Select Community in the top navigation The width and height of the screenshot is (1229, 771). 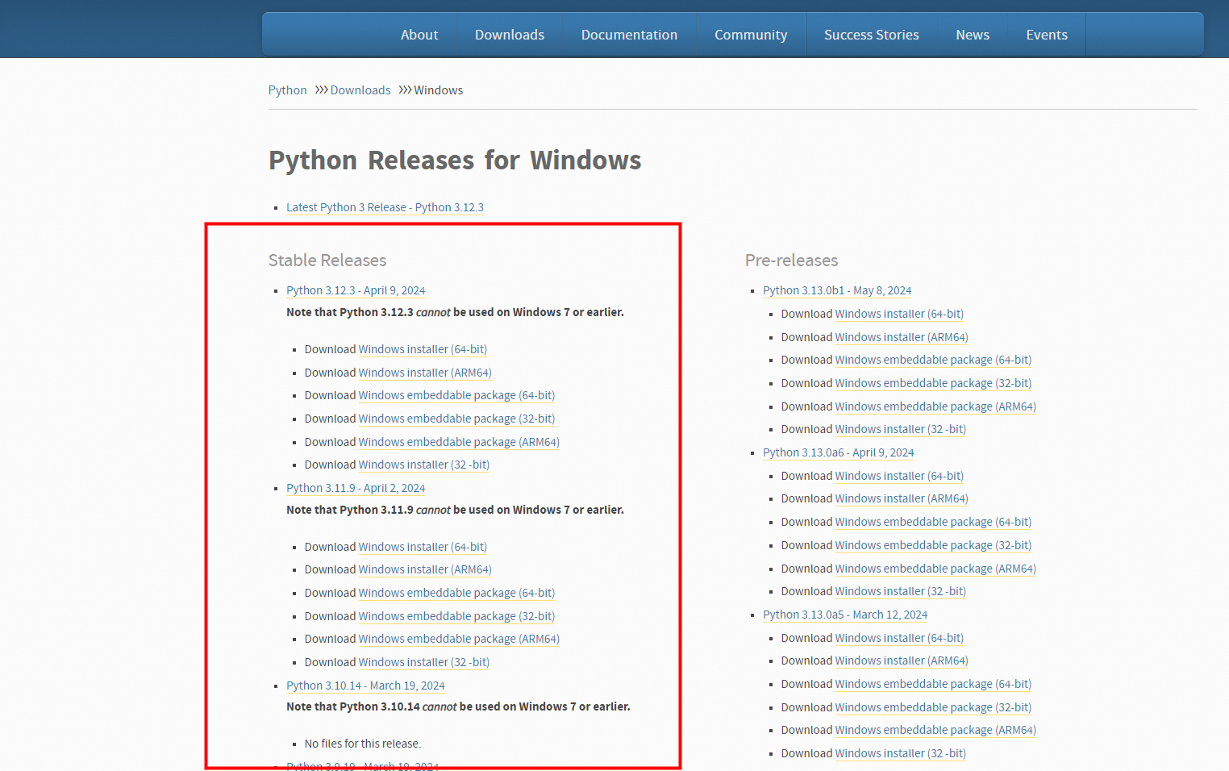pos(750,35)
